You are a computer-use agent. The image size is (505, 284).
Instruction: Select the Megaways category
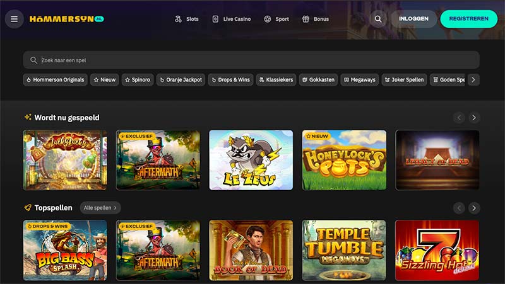[x=359, y=80]
